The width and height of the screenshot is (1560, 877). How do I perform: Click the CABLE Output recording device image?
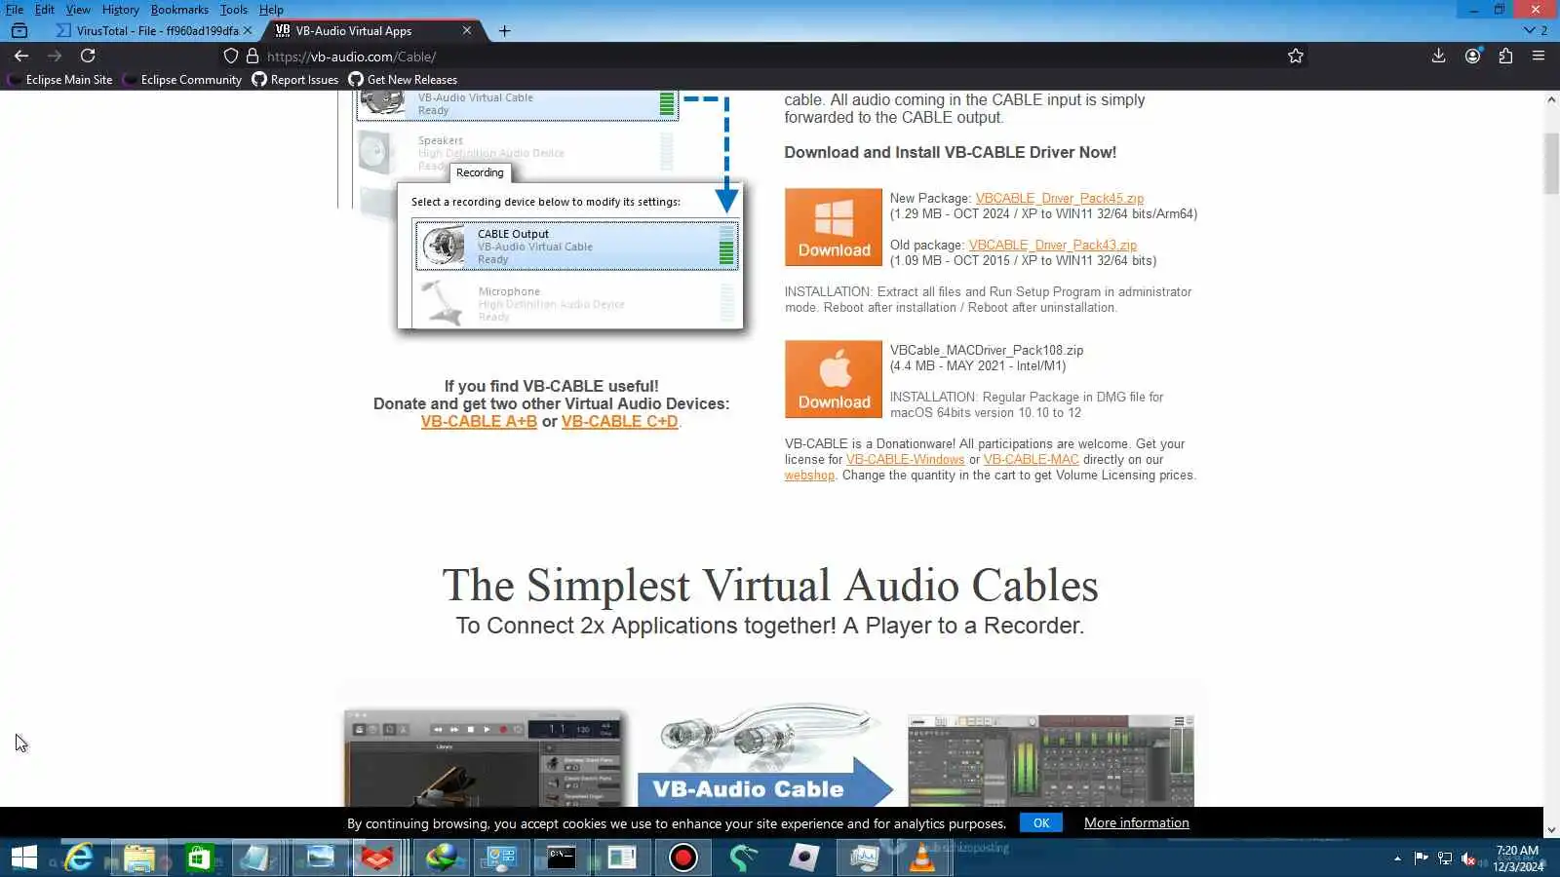576,247
